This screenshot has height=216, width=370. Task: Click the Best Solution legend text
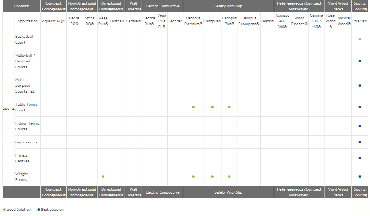(x=52, y=209)
